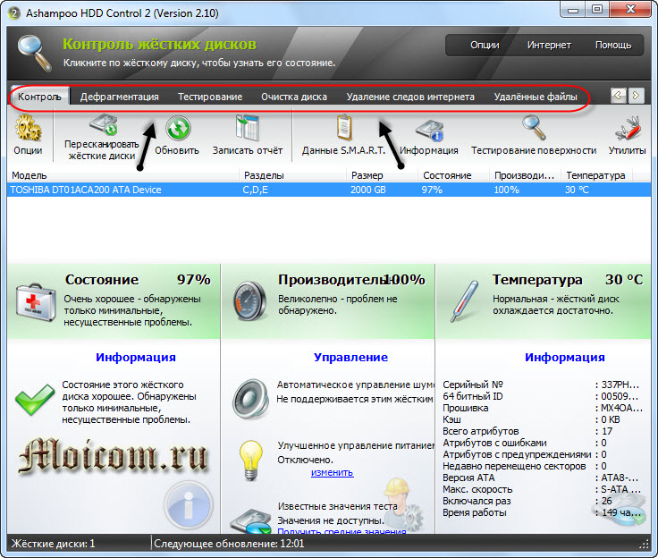Sort by the Модель column header

click(123, 175)
